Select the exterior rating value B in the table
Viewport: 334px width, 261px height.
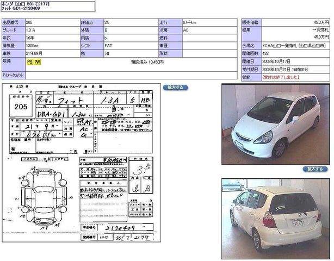click(106, 30)
